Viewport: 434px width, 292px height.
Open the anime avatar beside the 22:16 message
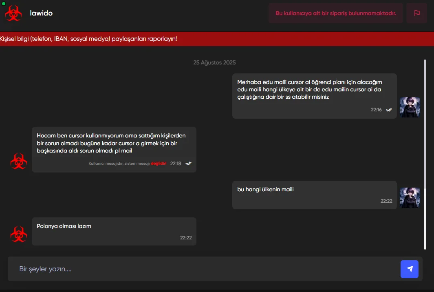[410, 107]
